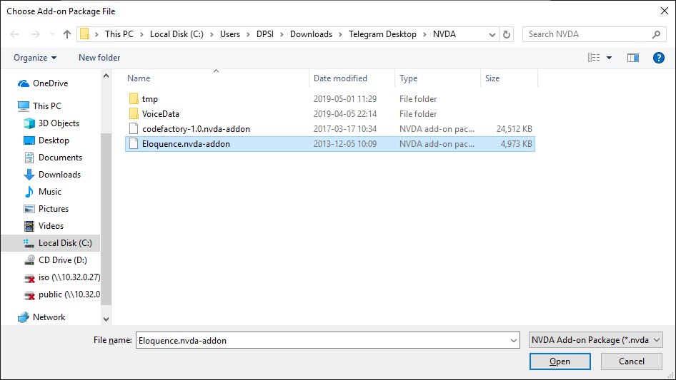
Task: Click Users in the address breadcrumb
Action: coord(230,34)
